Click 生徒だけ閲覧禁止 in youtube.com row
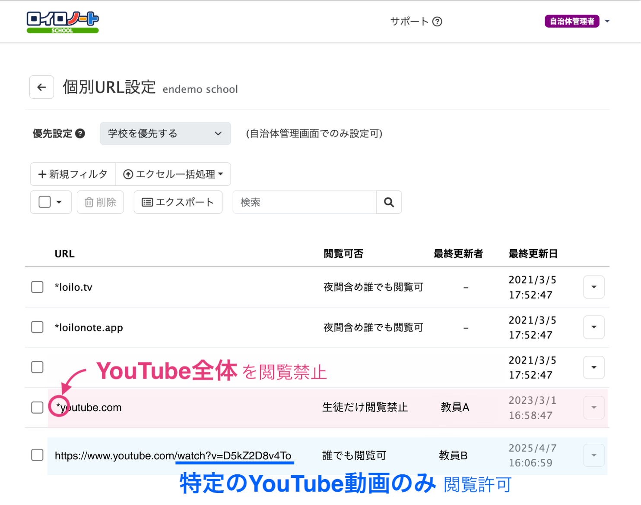This screenshot has height=505, width=641. coord(365,408)
